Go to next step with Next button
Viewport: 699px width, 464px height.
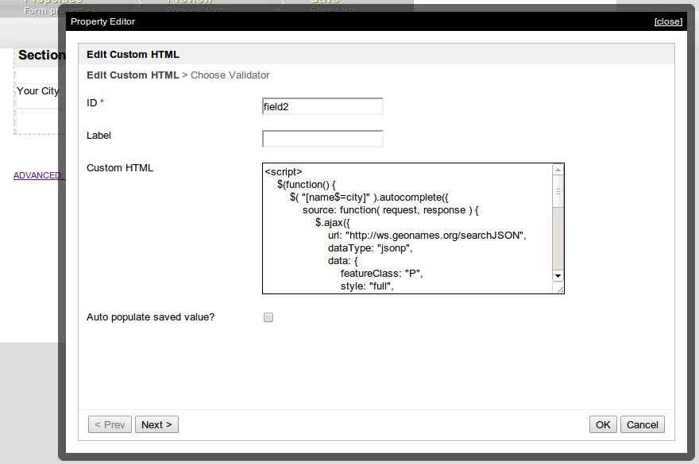156,424
